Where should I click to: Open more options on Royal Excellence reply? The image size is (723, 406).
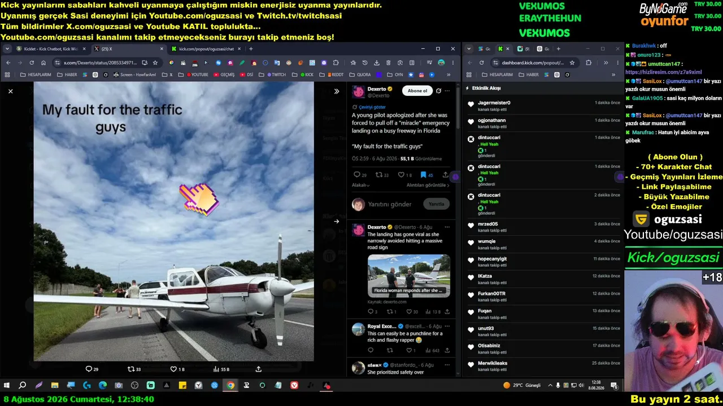(x=447, y=326)
